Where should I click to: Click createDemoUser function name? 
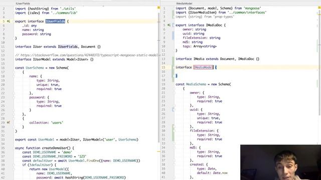pyautogui.click(x=55, y=148)
